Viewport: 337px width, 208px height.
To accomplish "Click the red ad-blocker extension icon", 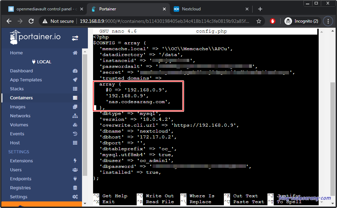I will [x=273, y=21].
